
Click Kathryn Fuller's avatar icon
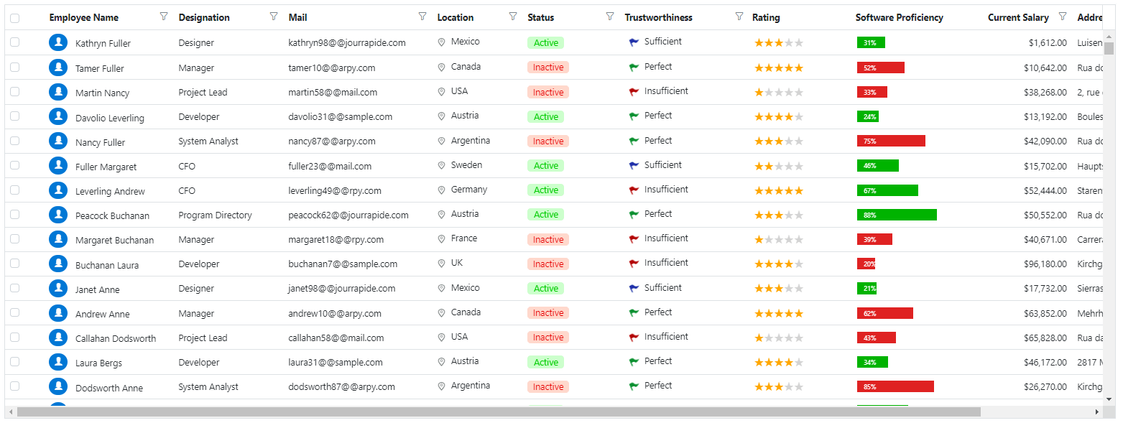pyautogui.click(x=58, y=43)
